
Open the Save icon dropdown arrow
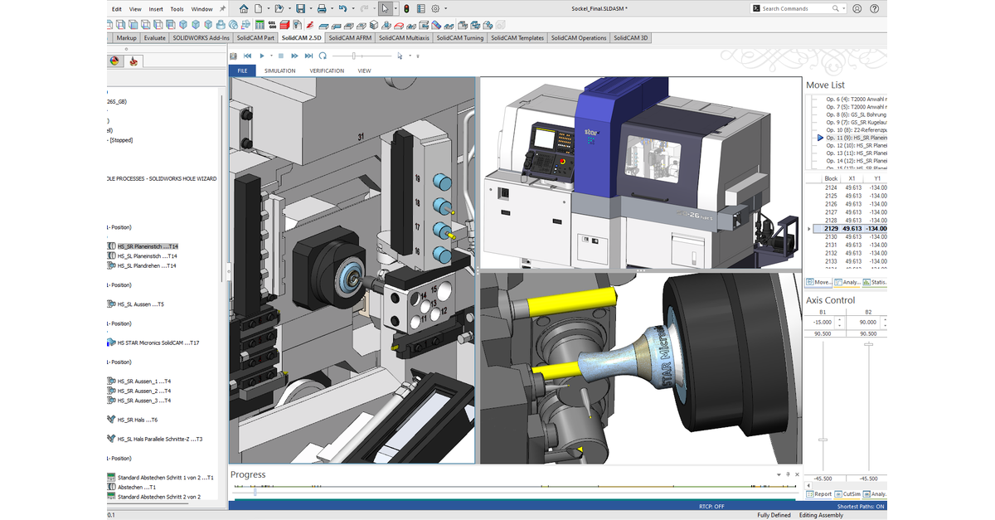click(311, 8)
